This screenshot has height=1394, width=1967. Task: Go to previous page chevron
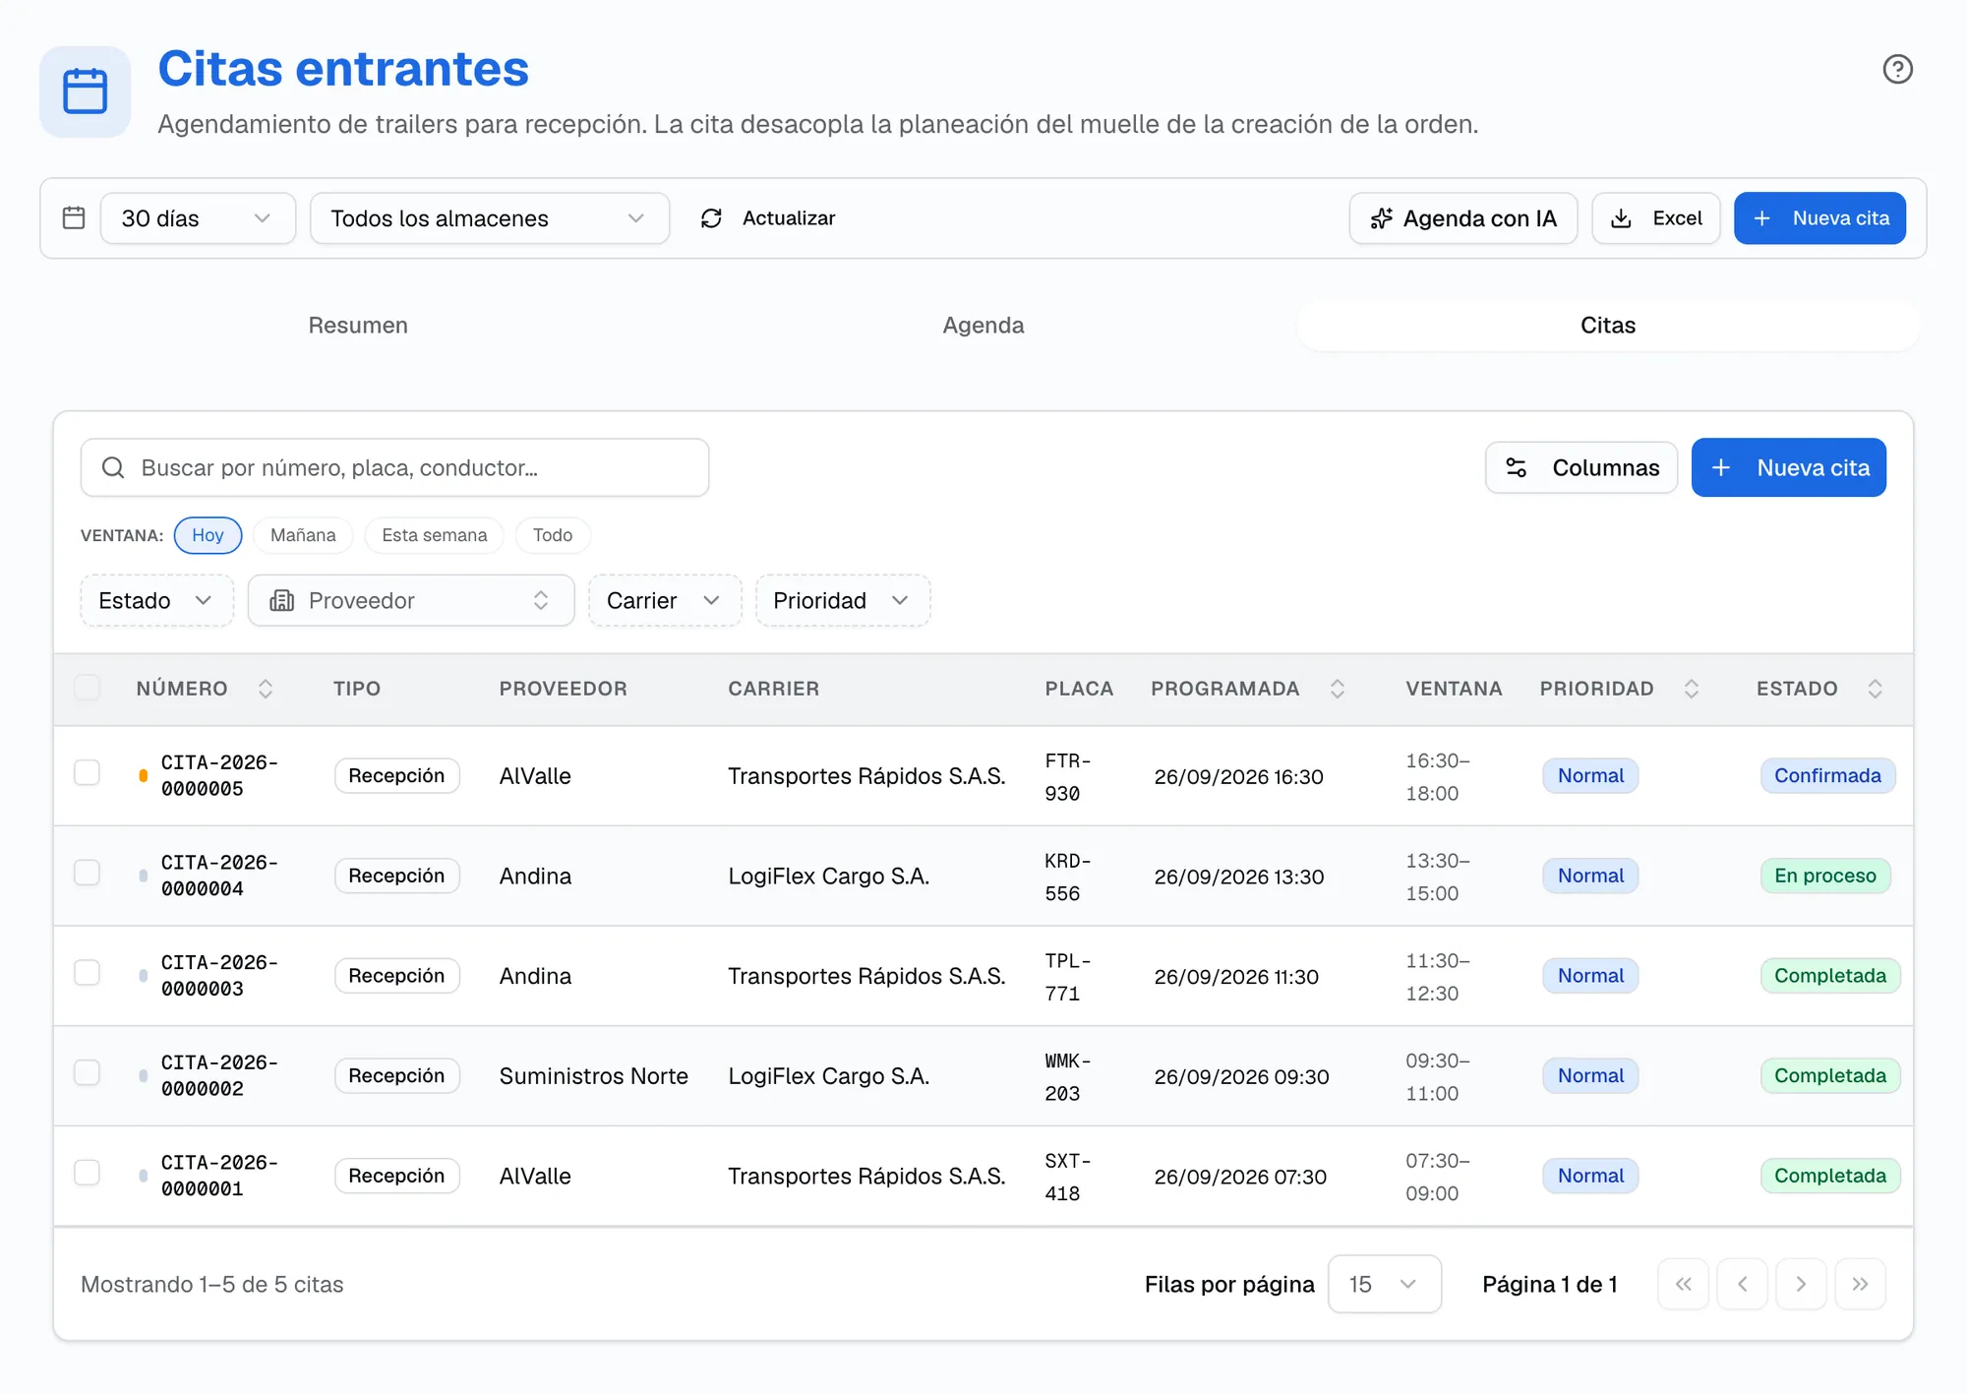tap(1743, 1284)
